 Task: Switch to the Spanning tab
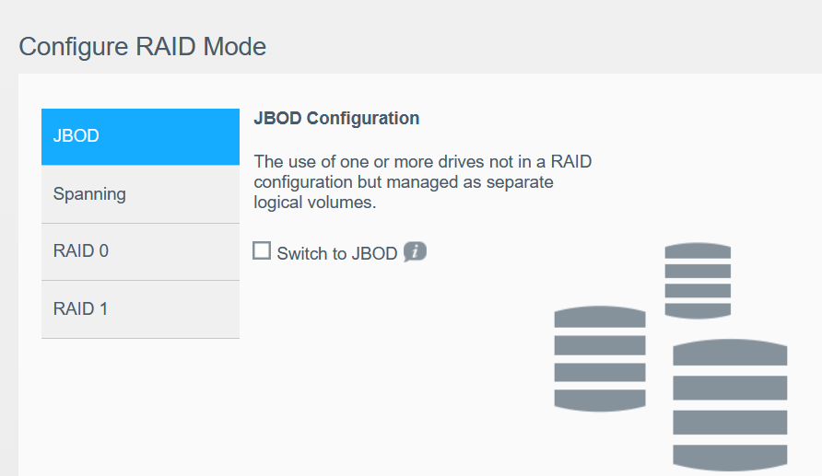(x=140, y=194)
